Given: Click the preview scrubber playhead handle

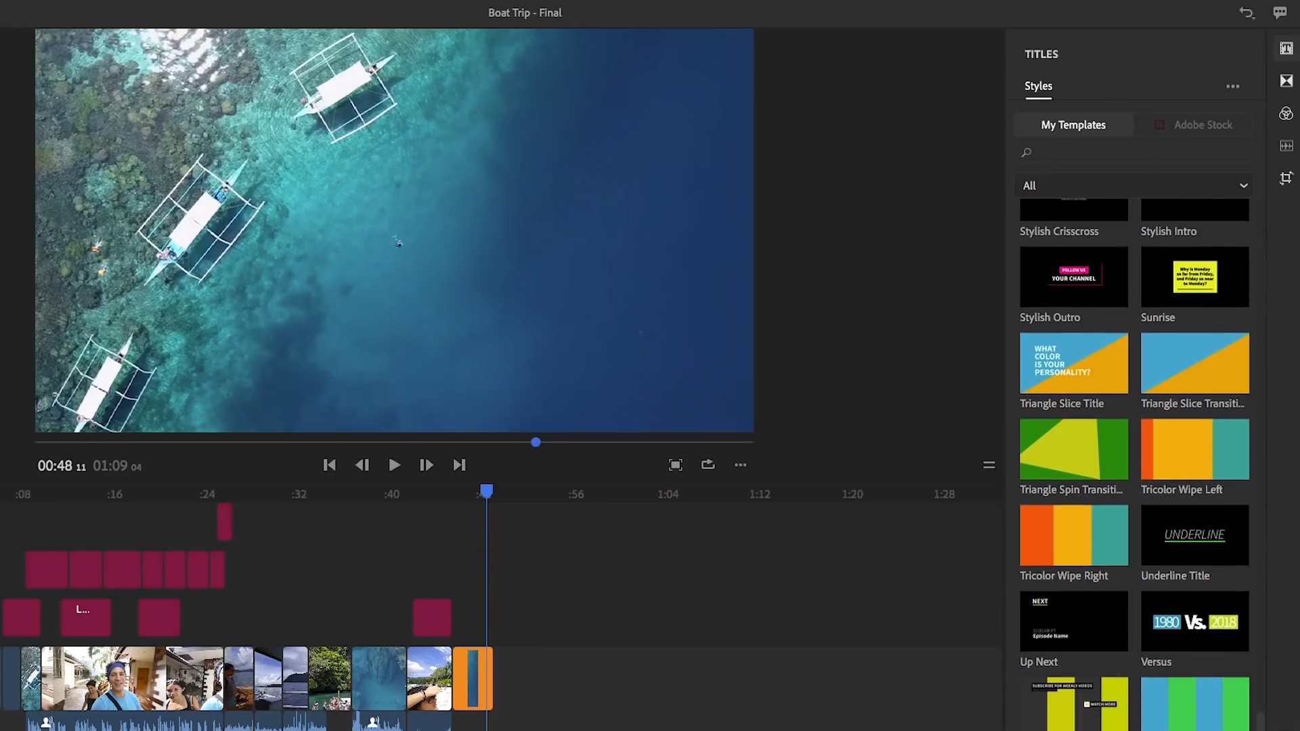Looking at the screenshot, I should click(536, 443).
